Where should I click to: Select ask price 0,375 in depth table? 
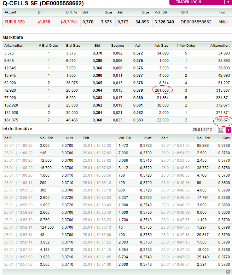[x=138, y=61]
